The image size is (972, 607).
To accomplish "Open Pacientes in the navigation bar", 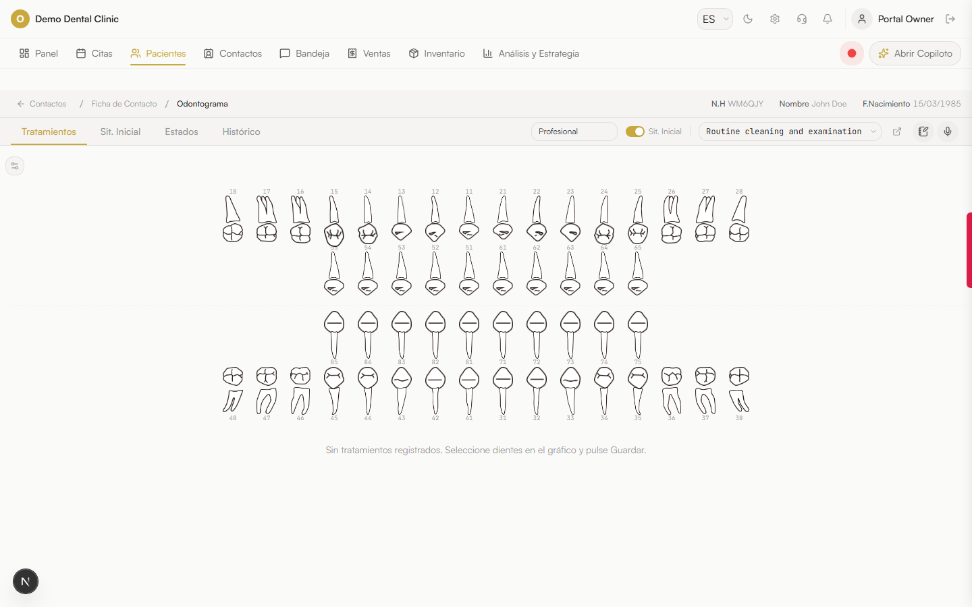I will click(158, 53).
